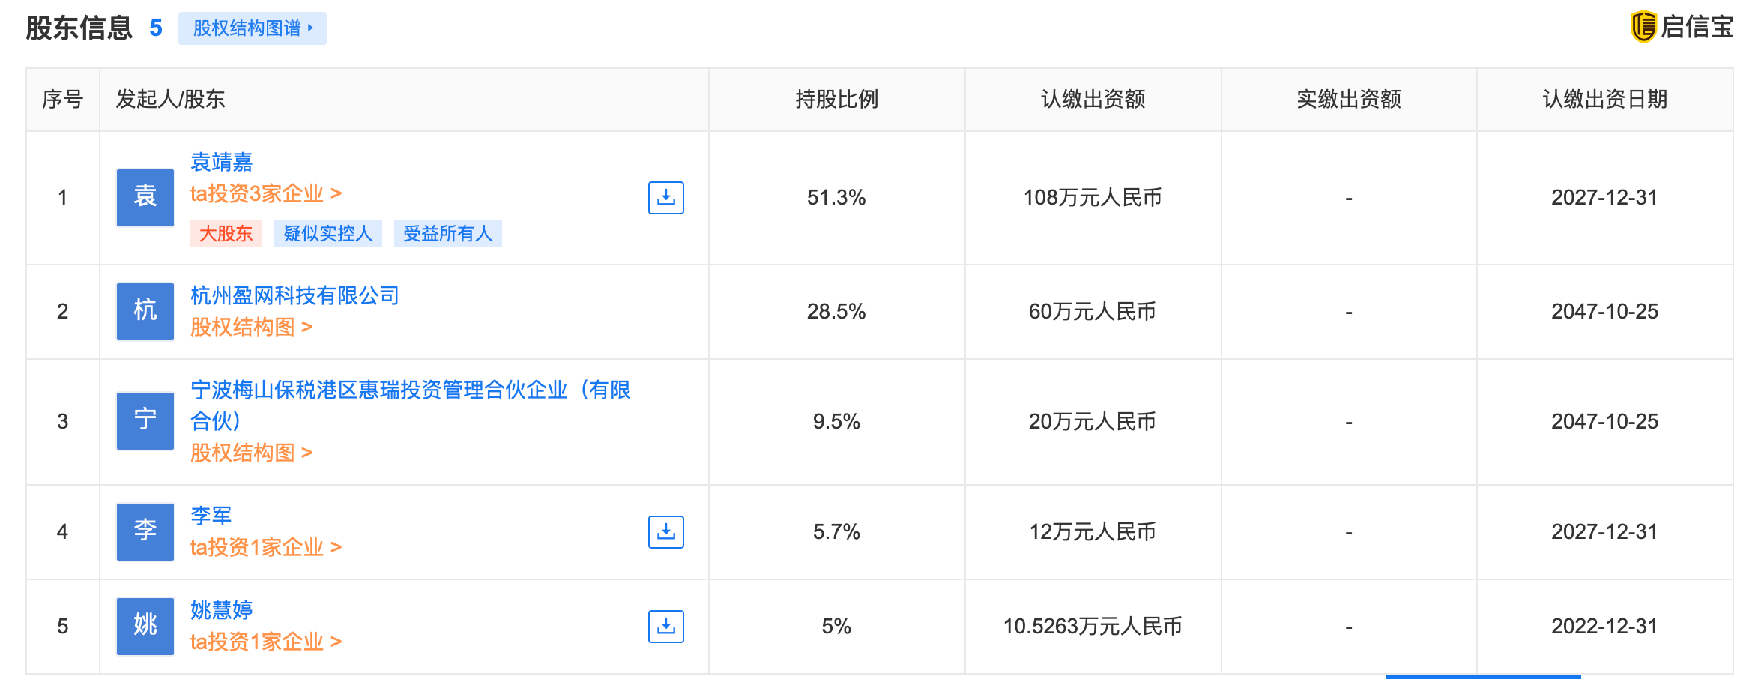Click the 杭 avatar icon for shareholder 2
Image resolution: width=1764 pixels, height=679 pixels.
[145, 311]
